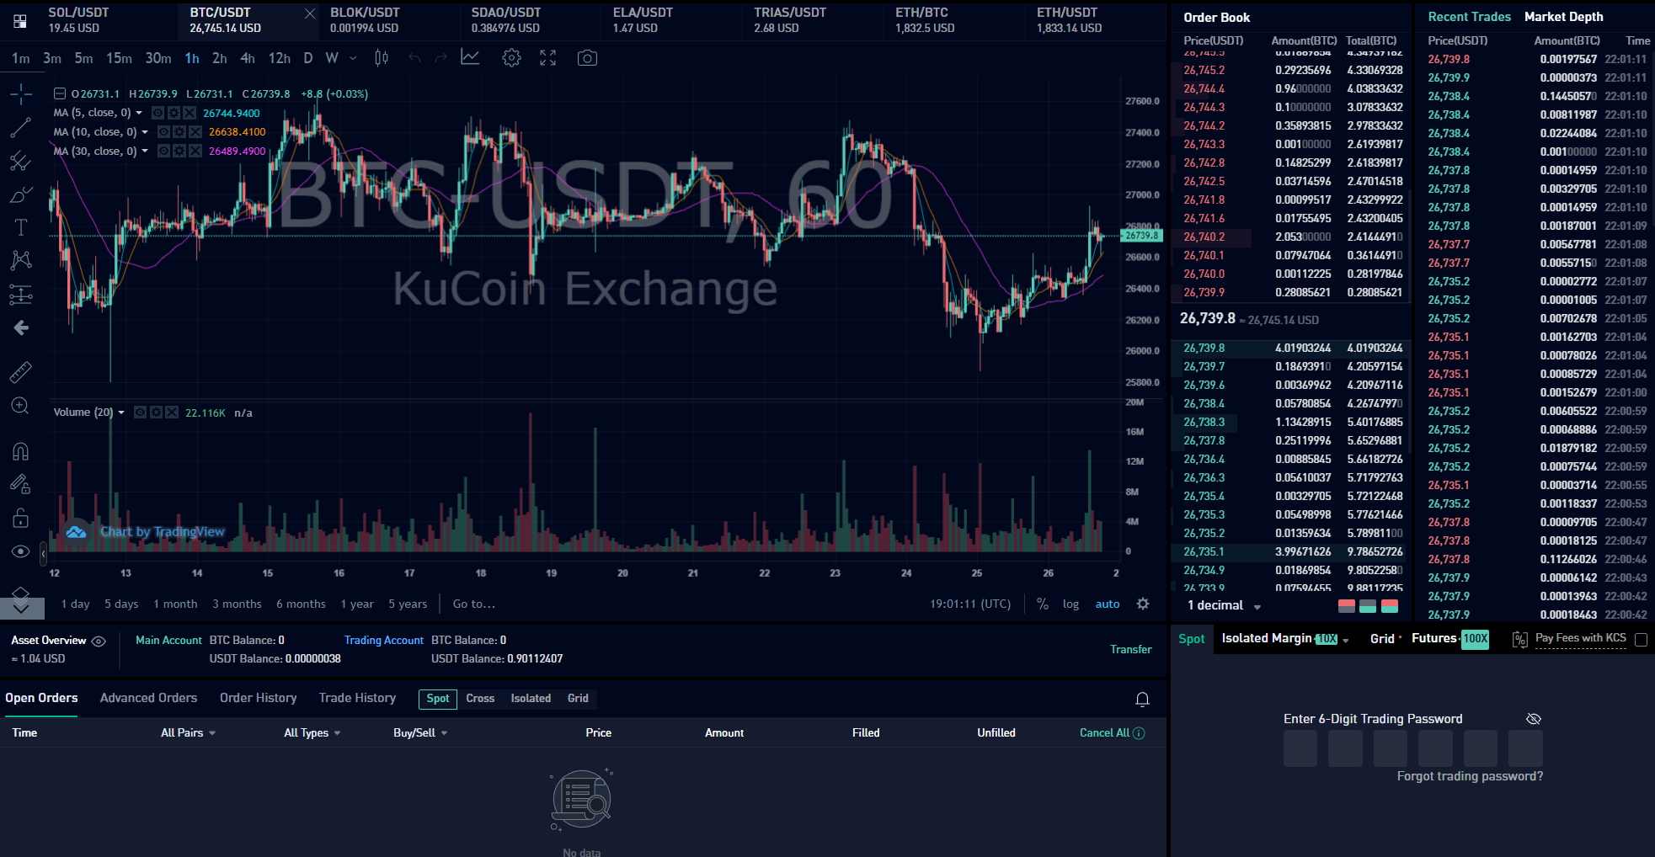Click the undo arrow in chart toolbar
The height and width of the screenshot is (857, 1655).
click(x=414, y=58)
